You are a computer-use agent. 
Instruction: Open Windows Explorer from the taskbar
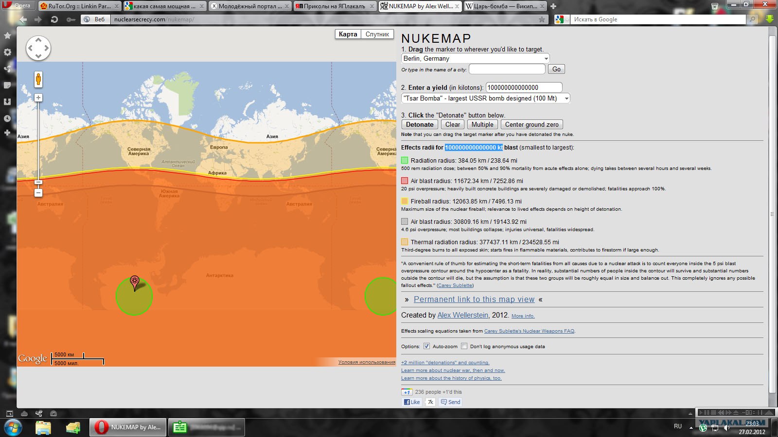click(x=43, y=427)
